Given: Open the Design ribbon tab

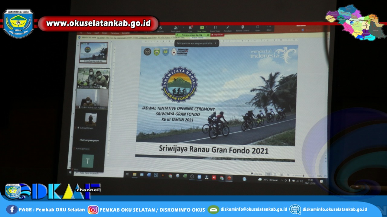Looking at the screenshot, I should [105, 33].
